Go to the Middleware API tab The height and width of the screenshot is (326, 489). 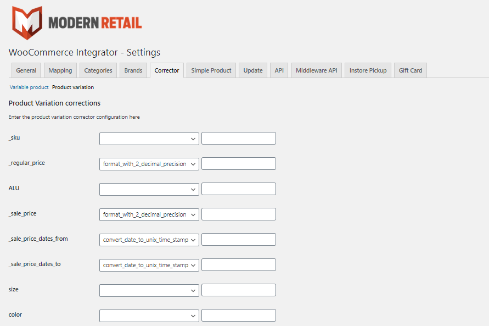click(317, 70)
